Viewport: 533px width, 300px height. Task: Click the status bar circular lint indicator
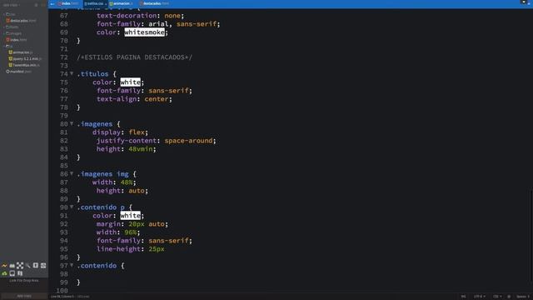coord(509,297)
